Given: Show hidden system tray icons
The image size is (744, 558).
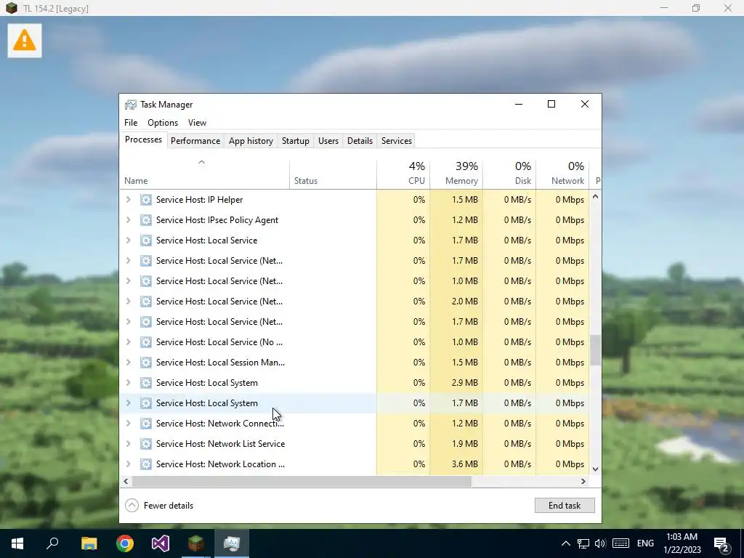Looking at the screenshot, I should coord(565,543).
